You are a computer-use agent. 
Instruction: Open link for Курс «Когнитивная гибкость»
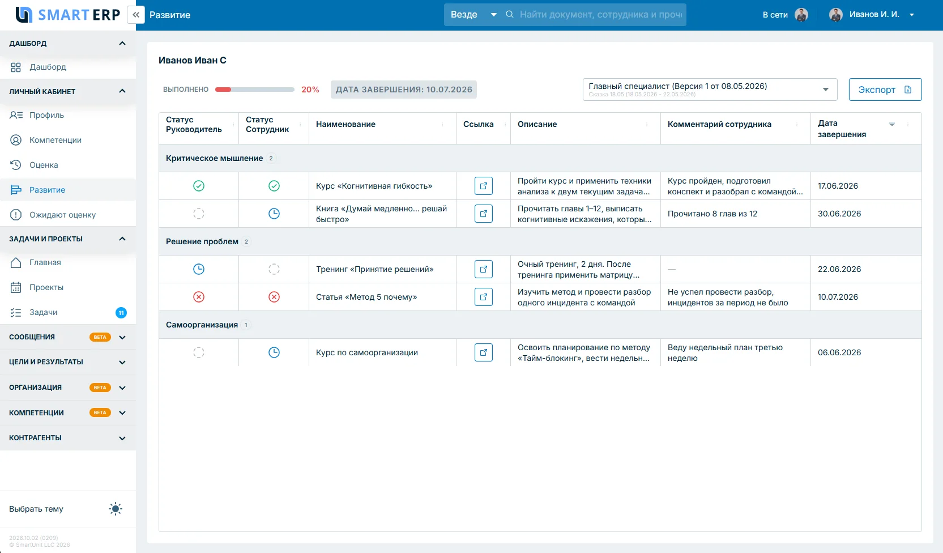(484, 186)
